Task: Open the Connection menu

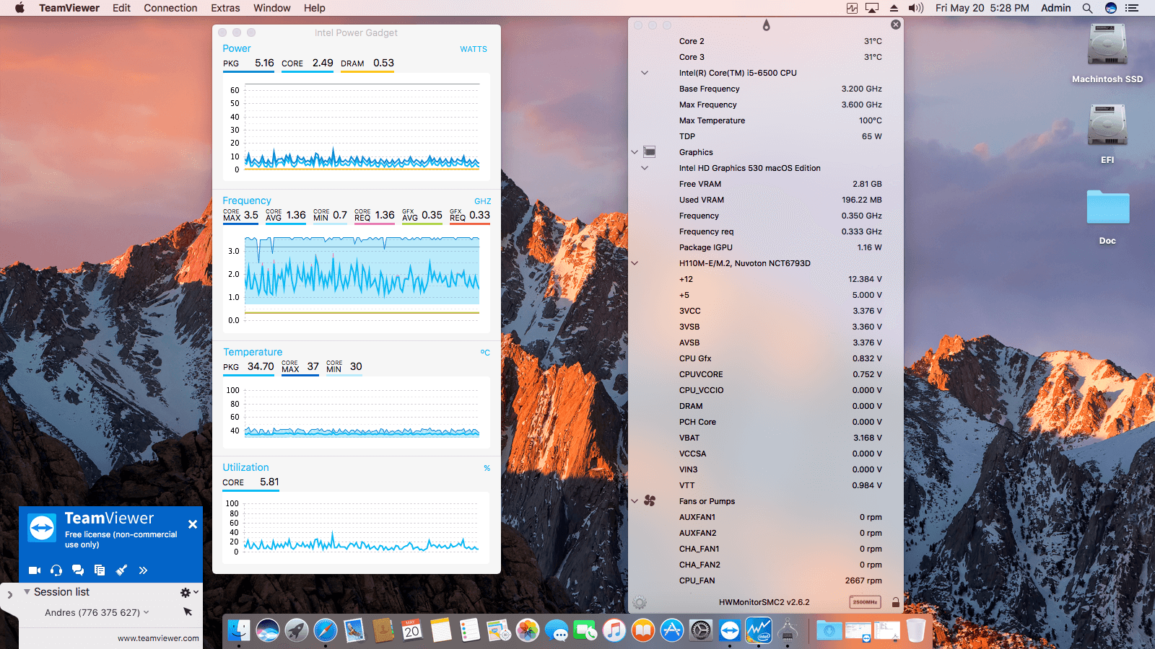Action: [x=170, y=8]
